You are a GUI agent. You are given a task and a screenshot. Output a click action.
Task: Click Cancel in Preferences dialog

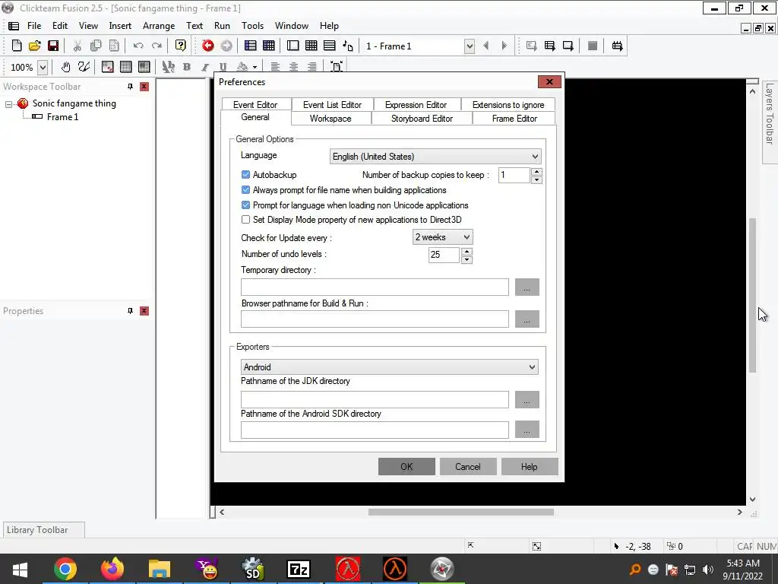click(x=468, y=467)
